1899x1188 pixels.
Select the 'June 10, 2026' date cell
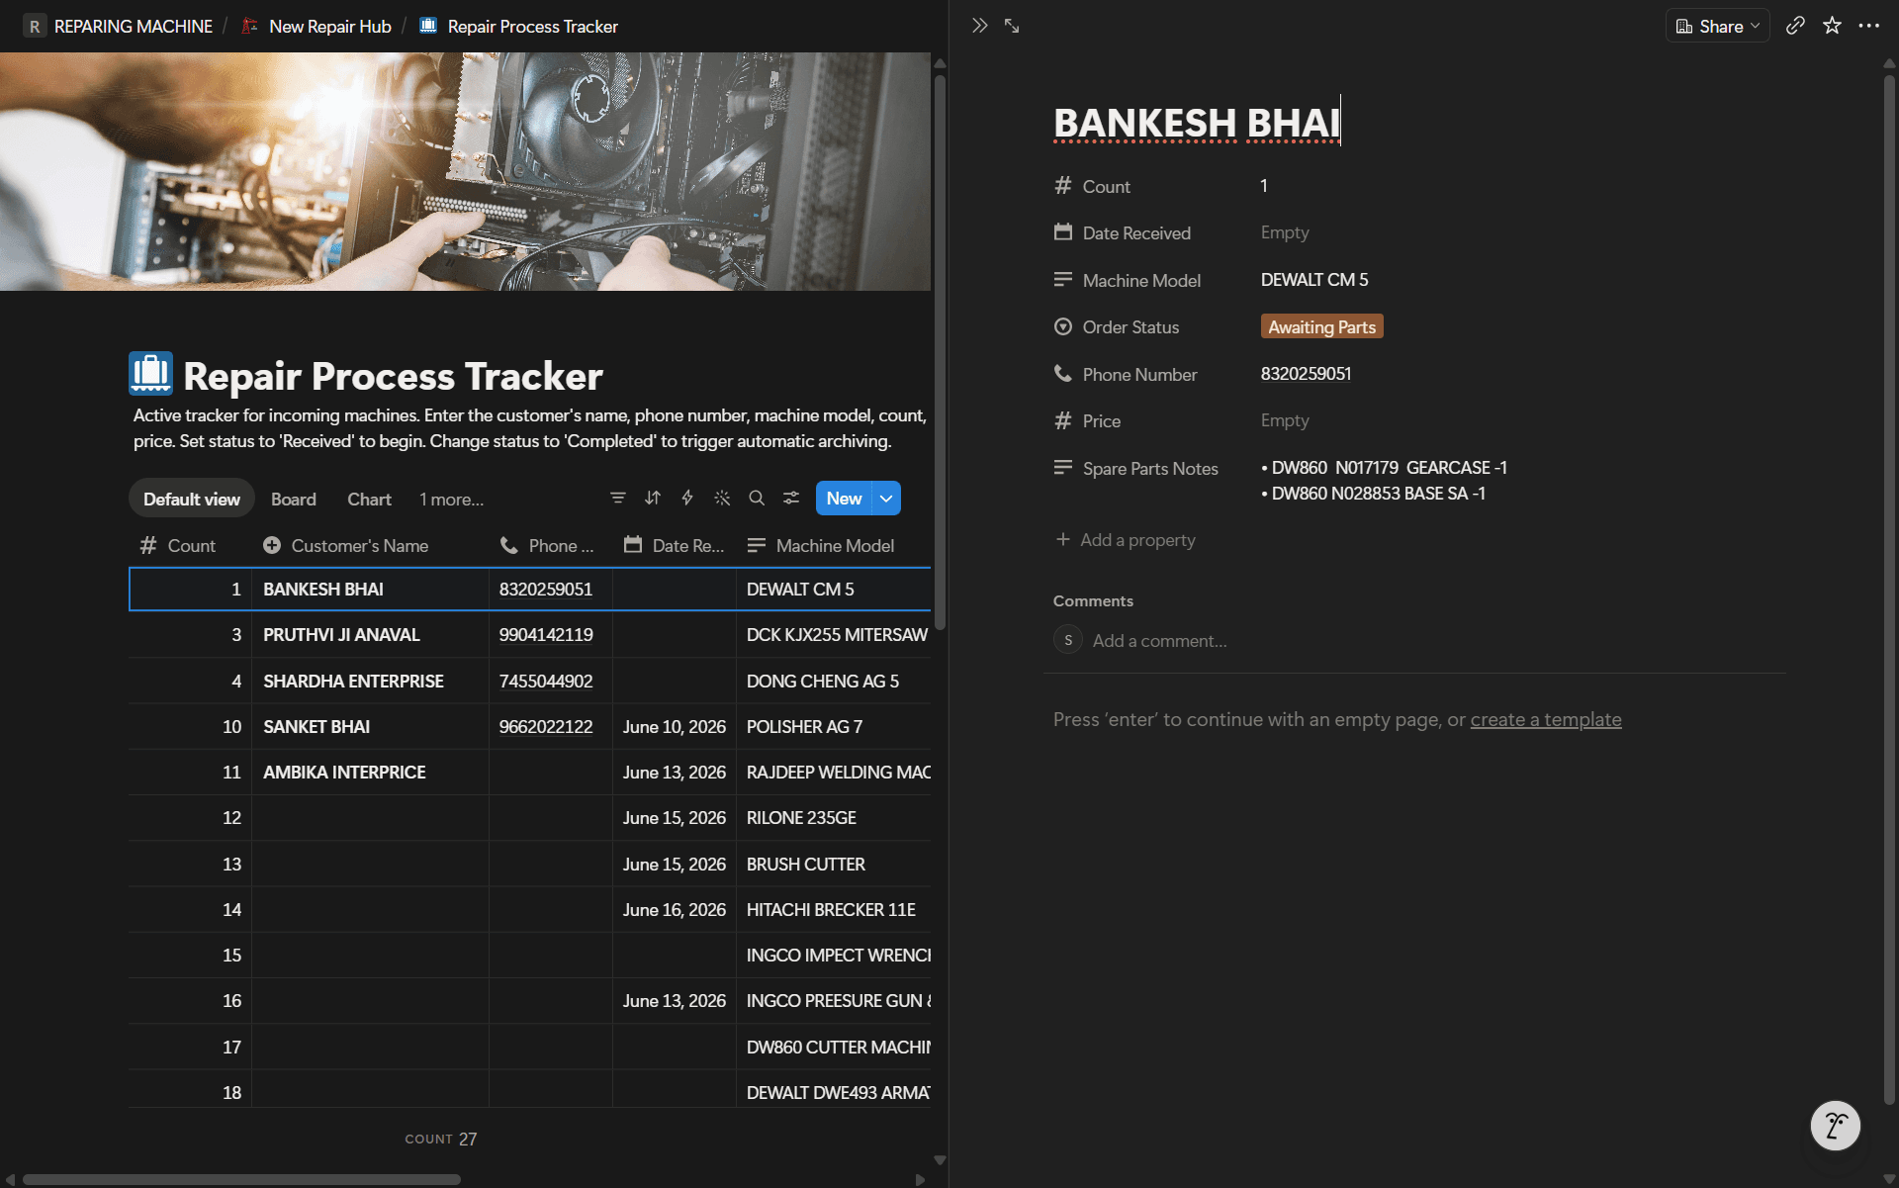click(674, 727)
